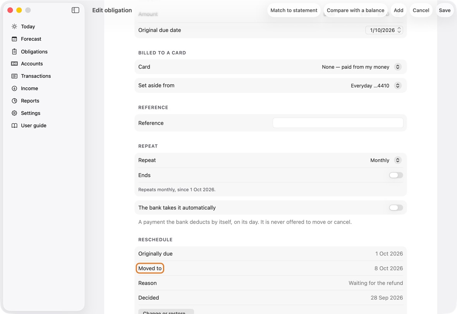Show the Income section
Viewport: 457px width, 314px height.
click(x=29, y=89)
